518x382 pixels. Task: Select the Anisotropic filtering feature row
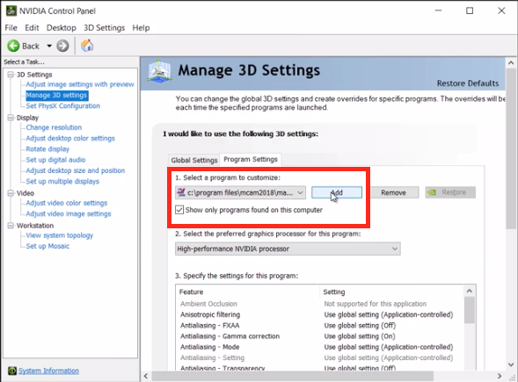[320, 314]
